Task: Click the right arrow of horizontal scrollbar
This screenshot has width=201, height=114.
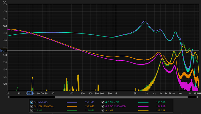Action: (x=198, y=97)
